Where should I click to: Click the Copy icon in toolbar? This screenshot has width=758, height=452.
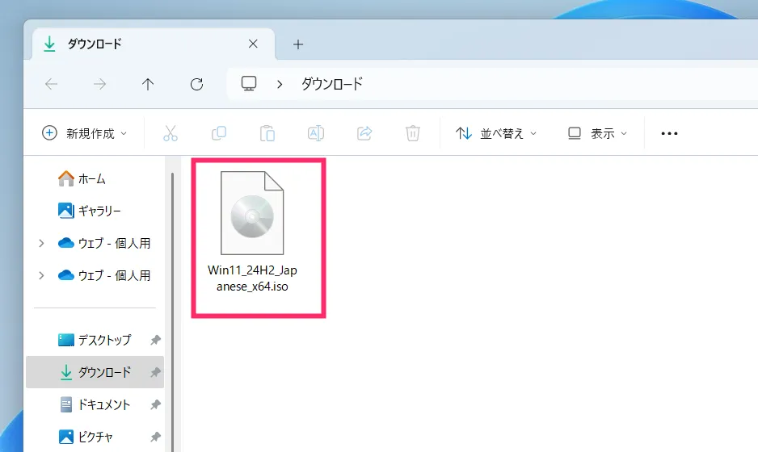(x=219, y=133)
